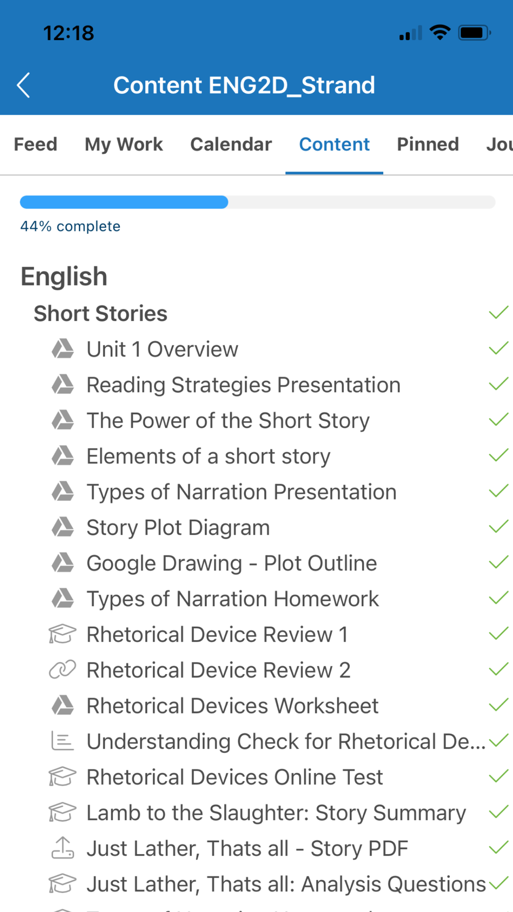Click the Google Drive icon beside Unit 1 Overview

[x=63, y=349]
